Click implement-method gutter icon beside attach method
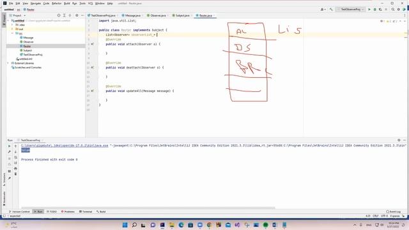 (92, 44)
